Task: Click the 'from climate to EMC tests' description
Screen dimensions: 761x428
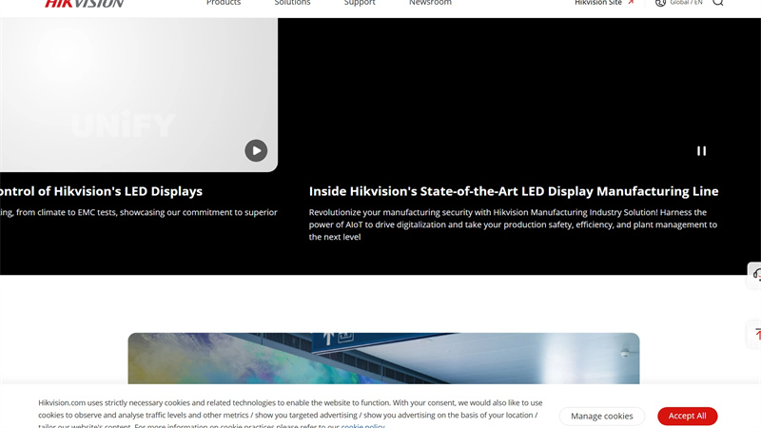Action: 138,212
